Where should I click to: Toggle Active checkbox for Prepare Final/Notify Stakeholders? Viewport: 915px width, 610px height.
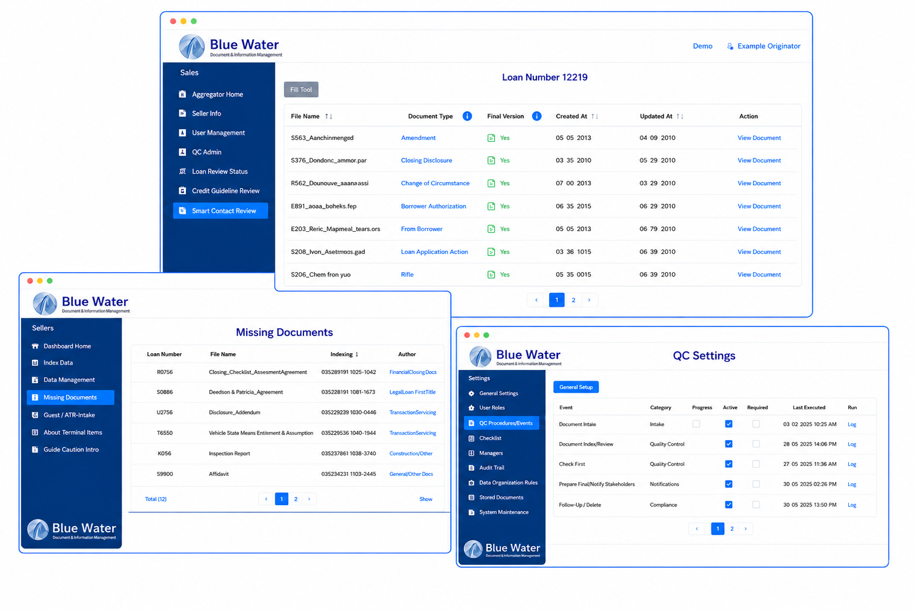[728, 484]
